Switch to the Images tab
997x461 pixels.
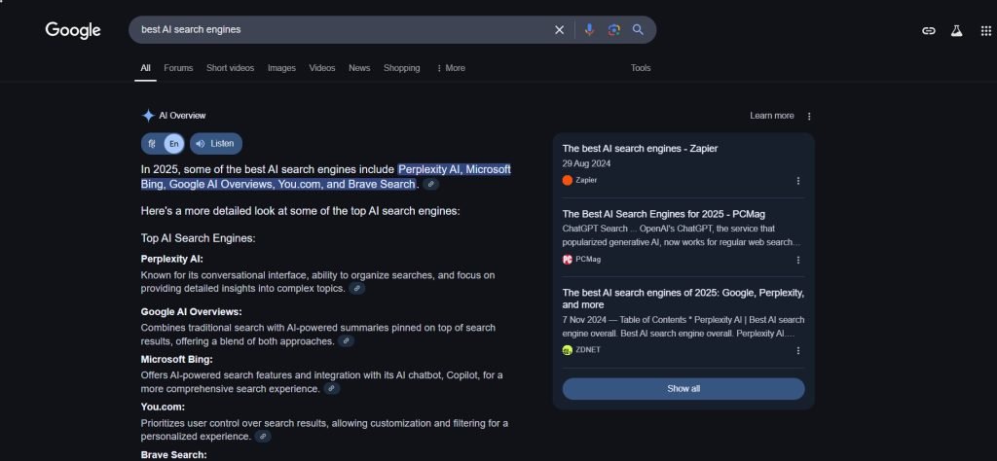coord(281,68)
